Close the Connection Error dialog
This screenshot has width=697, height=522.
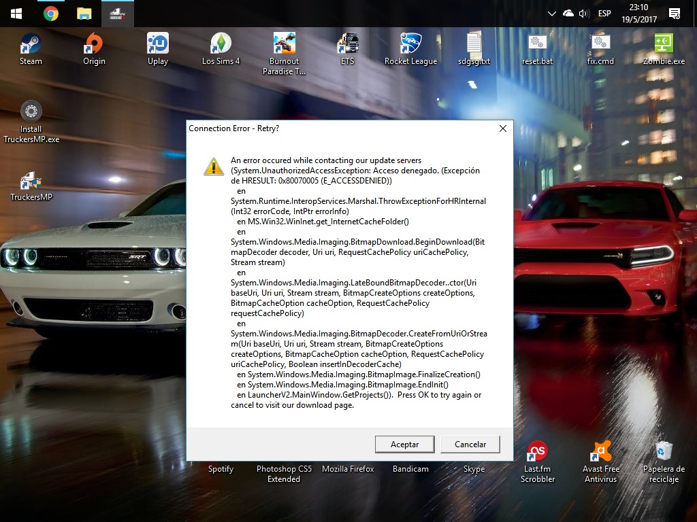pos(502,128)
